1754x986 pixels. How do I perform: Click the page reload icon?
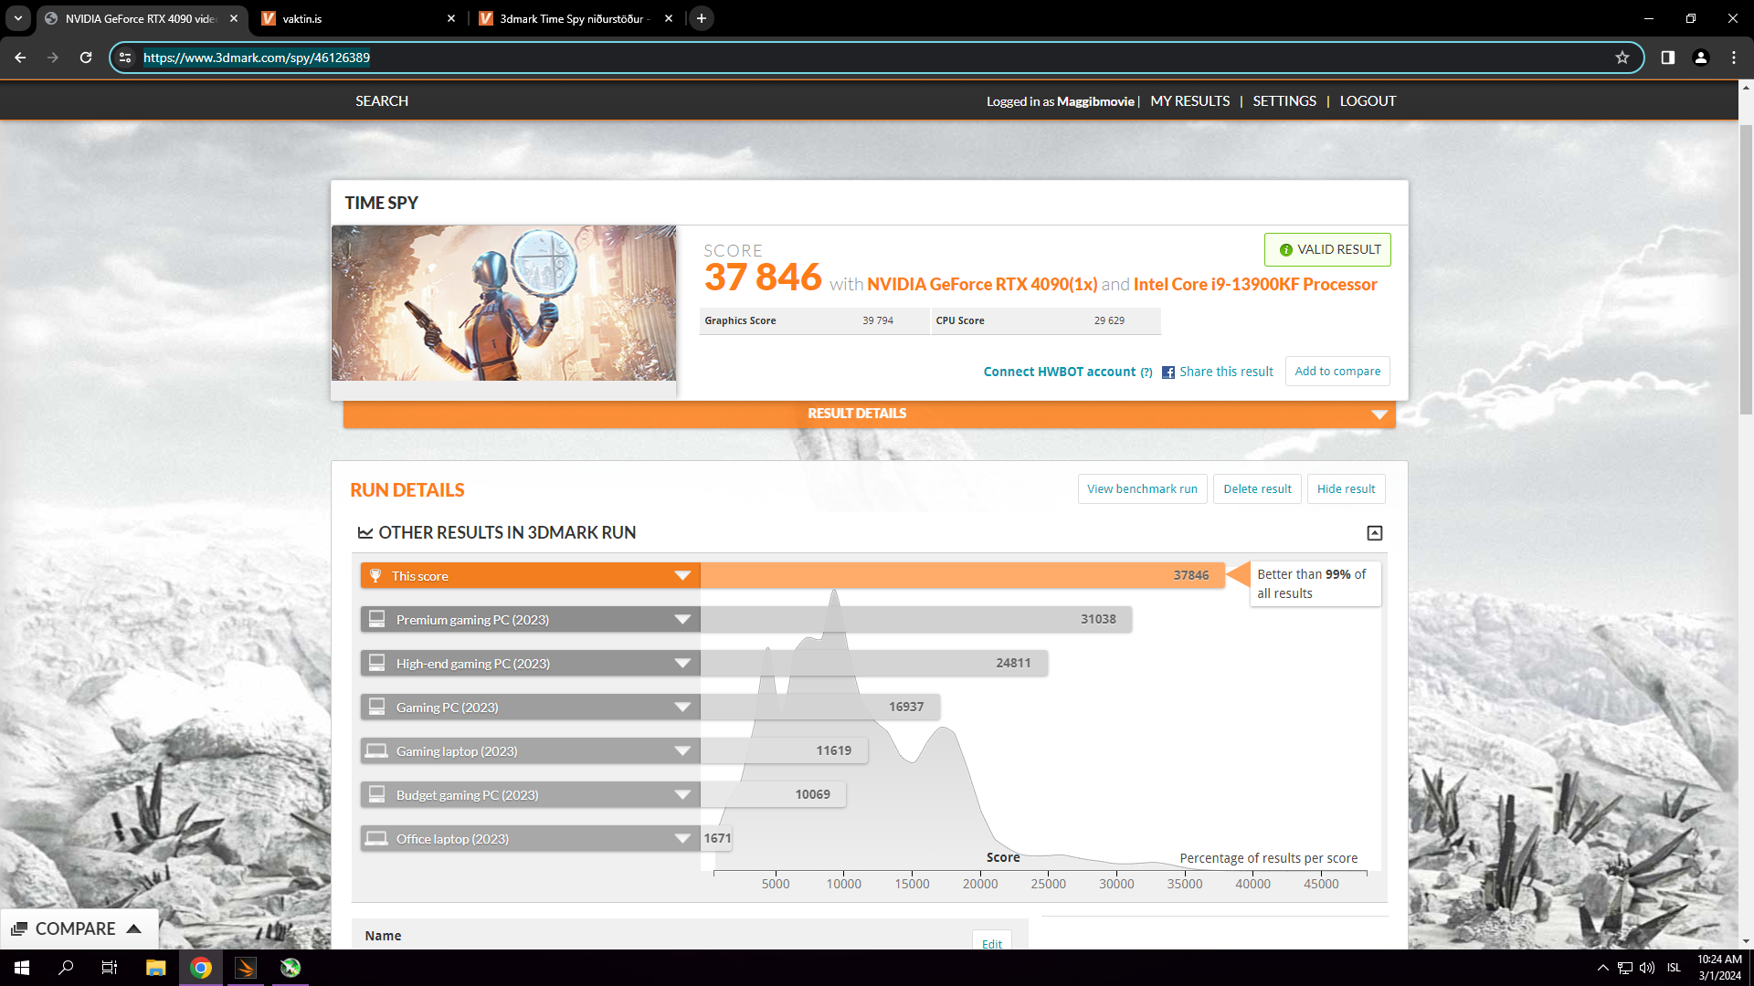86,58
